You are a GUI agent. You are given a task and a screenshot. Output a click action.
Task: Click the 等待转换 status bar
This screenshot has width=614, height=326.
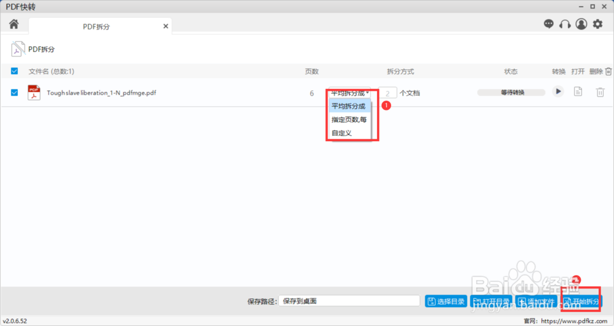pos(511,92)
